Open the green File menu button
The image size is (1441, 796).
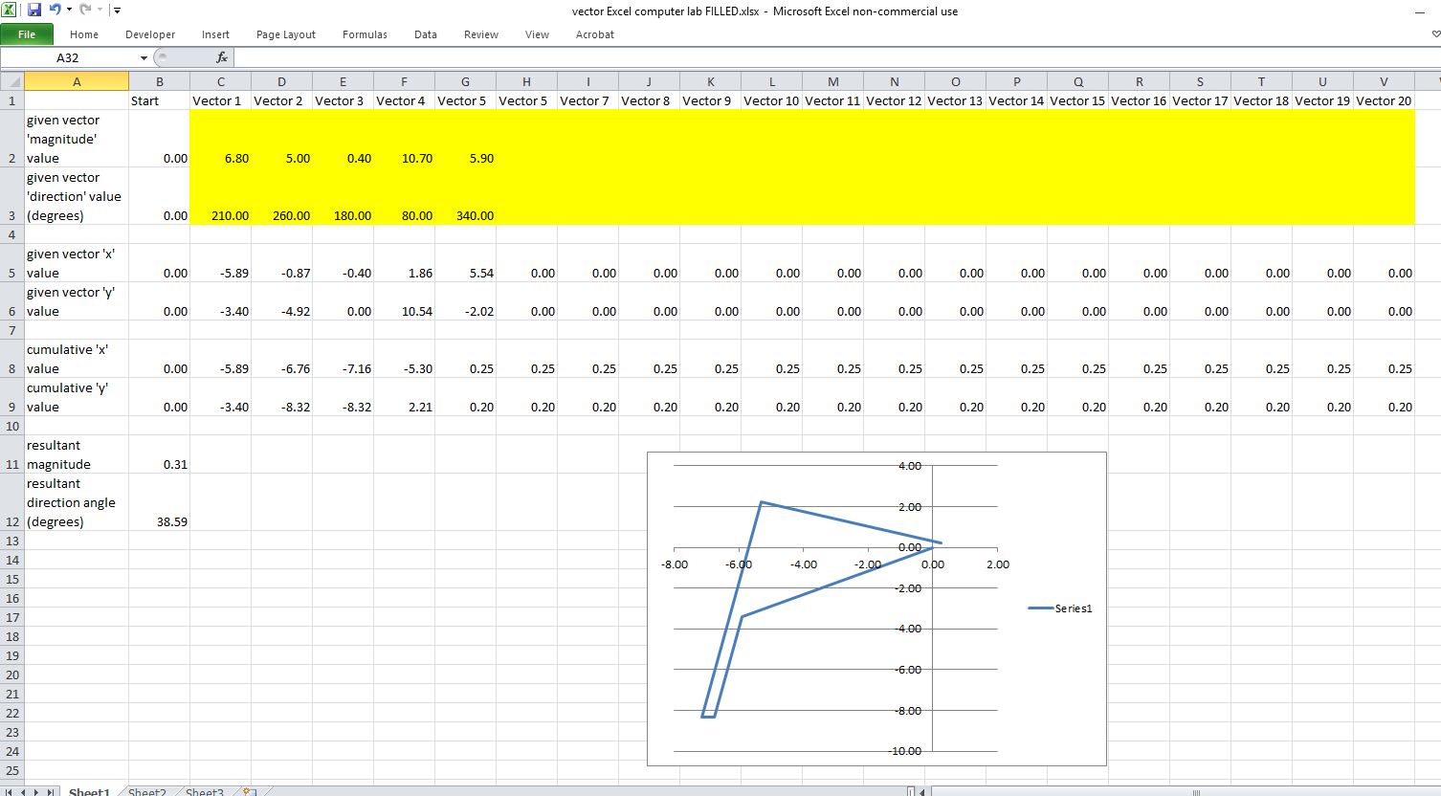point(27,34)
